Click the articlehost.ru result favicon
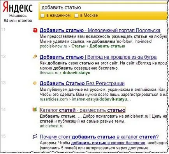 click(35, 109)
